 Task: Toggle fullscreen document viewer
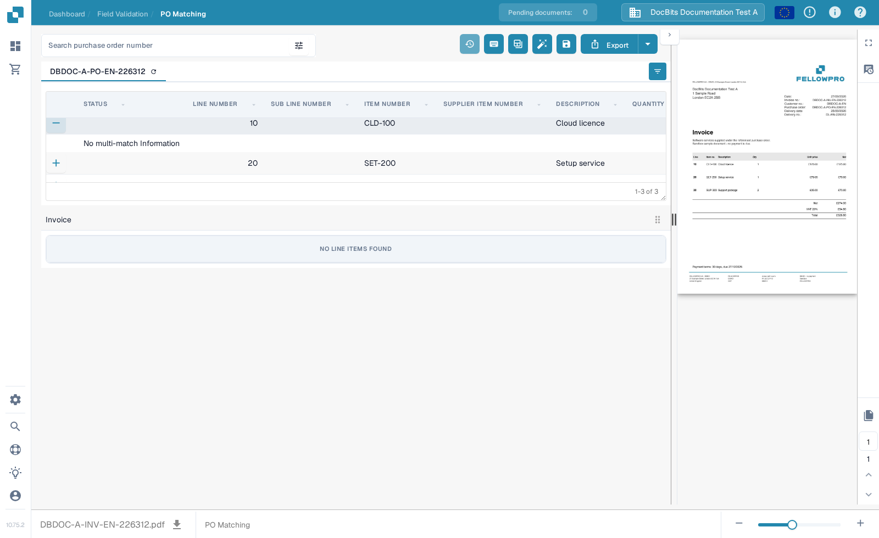869,43
